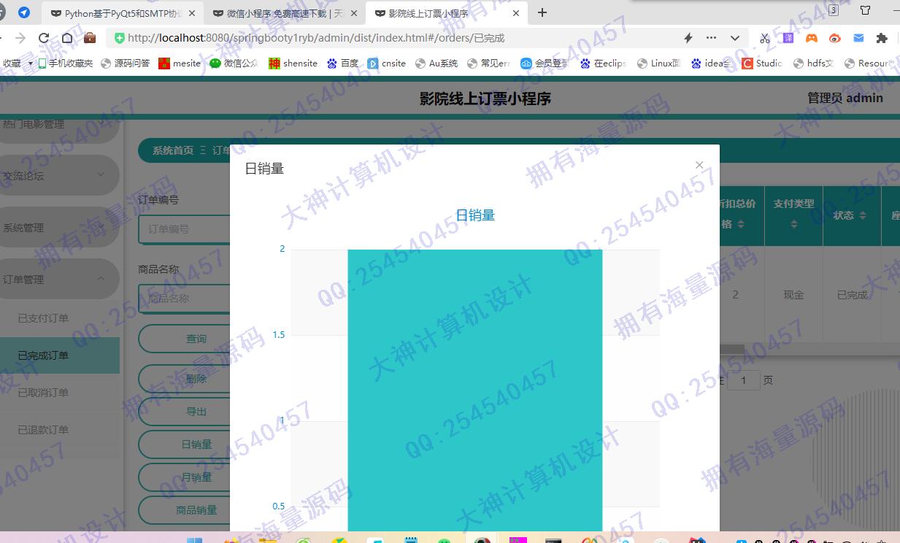Open a new browser tab with plus button
Image resolution: width=900 pixels, height=543 pixels.
[542, 12]
